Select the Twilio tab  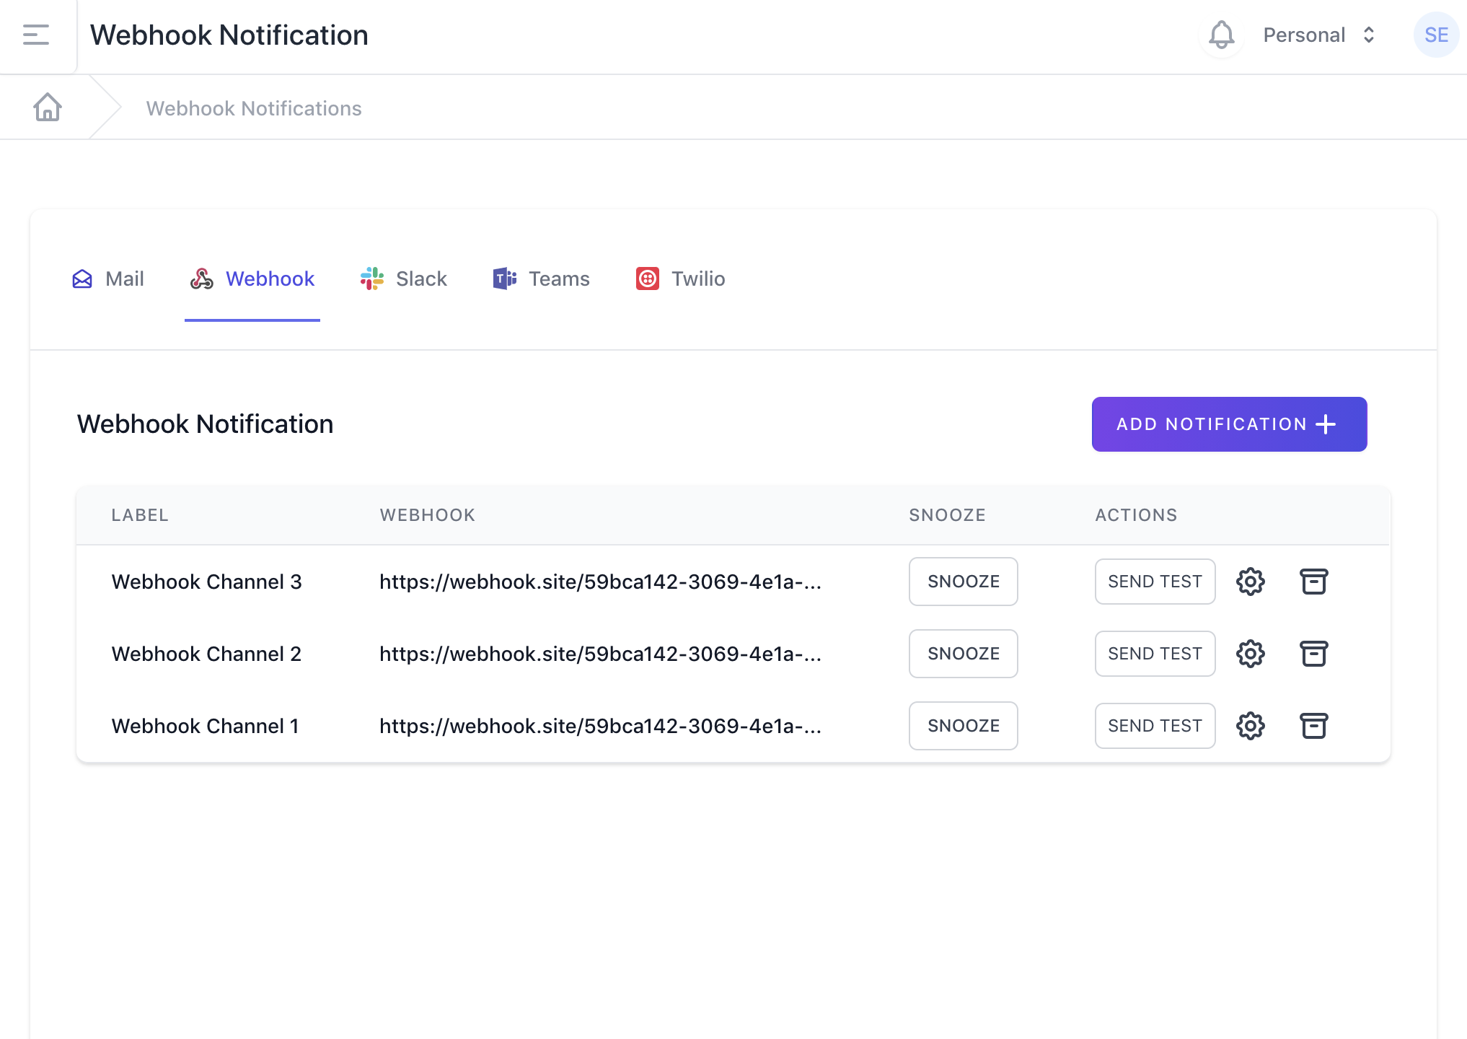(680, 279)
